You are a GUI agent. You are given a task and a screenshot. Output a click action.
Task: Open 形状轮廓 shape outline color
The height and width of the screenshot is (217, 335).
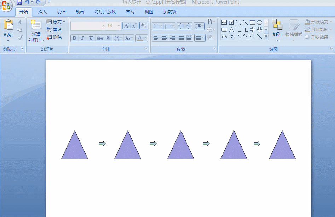click(318, 29)
